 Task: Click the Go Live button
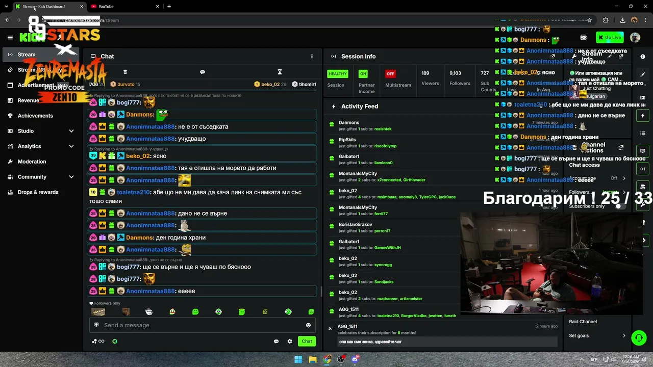tap(610, 37)
